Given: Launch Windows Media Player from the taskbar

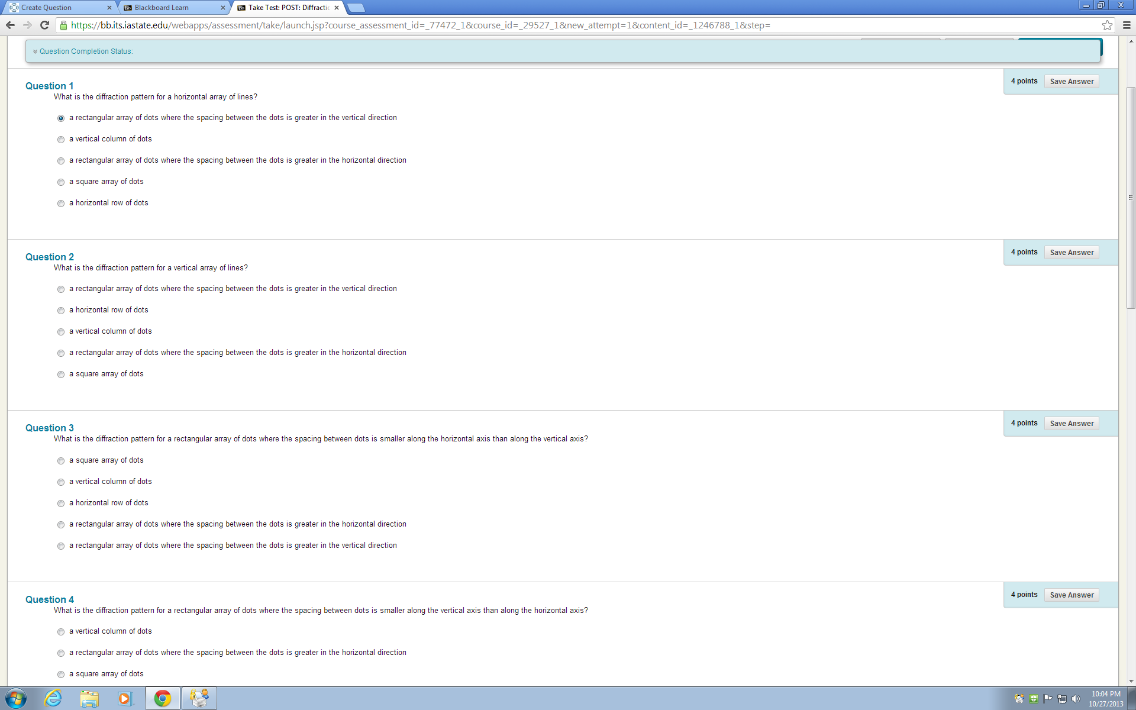Looking at the screenshot, I should (x=125, y=698).
